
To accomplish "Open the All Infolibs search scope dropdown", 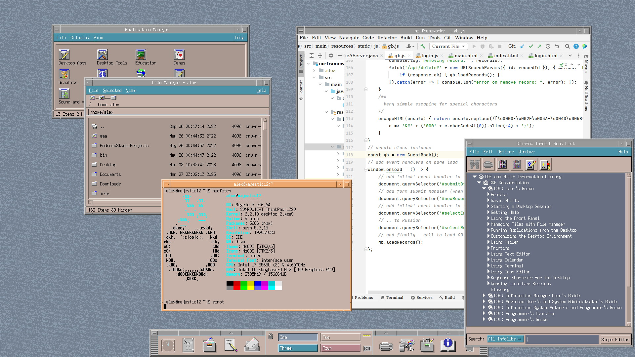I will click(x=505, y=339).
